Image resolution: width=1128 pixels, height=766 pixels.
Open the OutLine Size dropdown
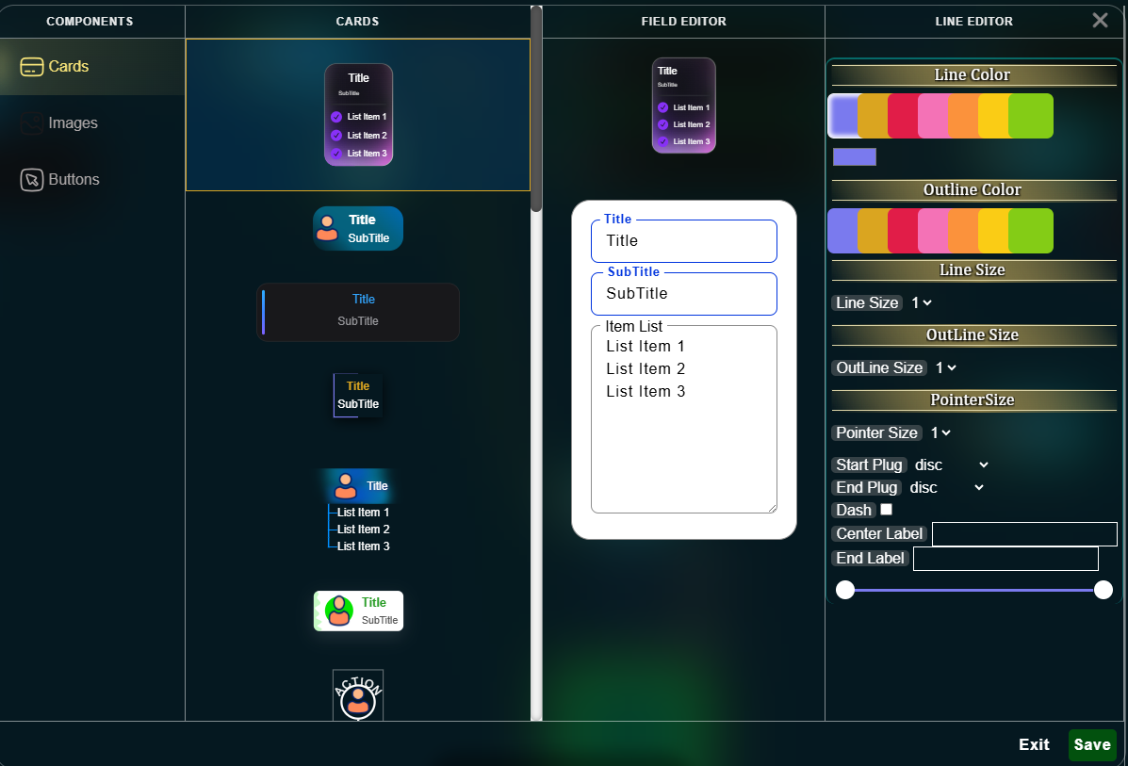pos(945,367)
